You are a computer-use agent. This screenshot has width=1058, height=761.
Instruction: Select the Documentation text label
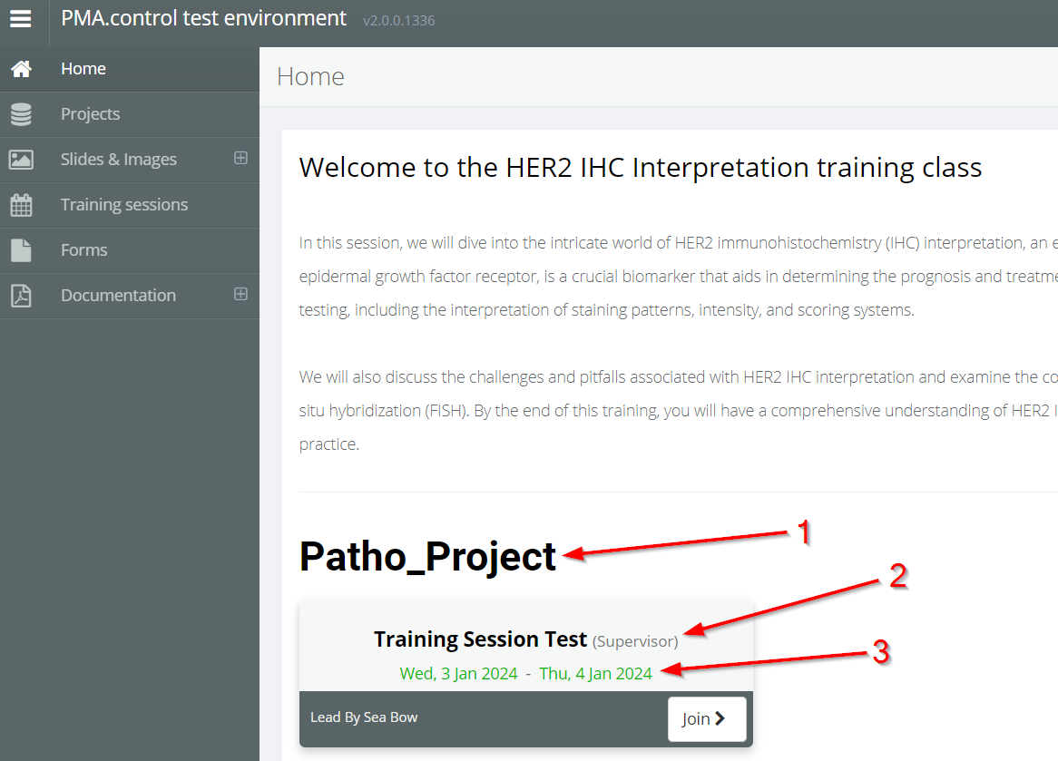coord(118,296)
